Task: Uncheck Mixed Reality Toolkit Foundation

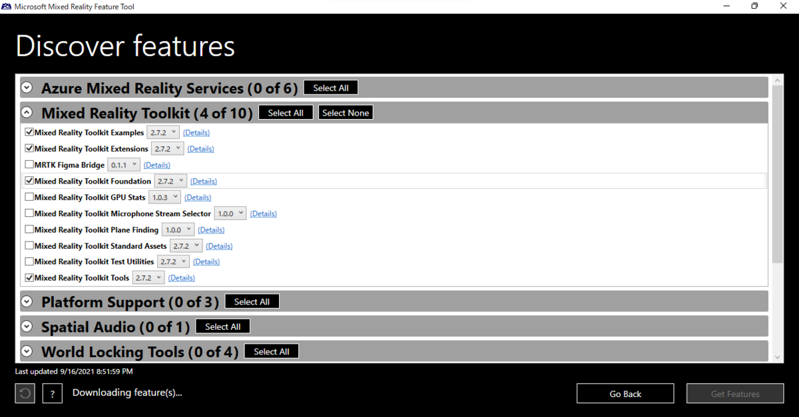Action: 29,180
